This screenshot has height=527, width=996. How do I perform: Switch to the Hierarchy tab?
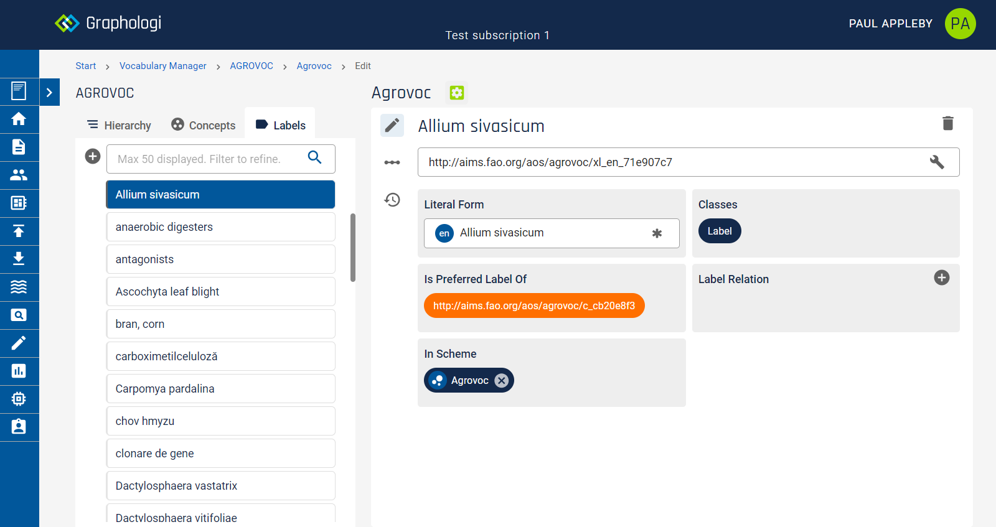click(x=119, y=125)
